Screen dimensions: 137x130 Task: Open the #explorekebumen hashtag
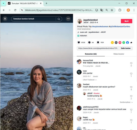[x=100, y=27]
